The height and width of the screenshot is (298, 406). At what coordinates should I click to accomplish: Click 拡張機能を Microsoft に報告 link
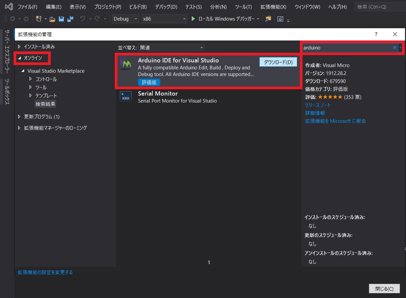pyautogui.click(x=335, y=121)
